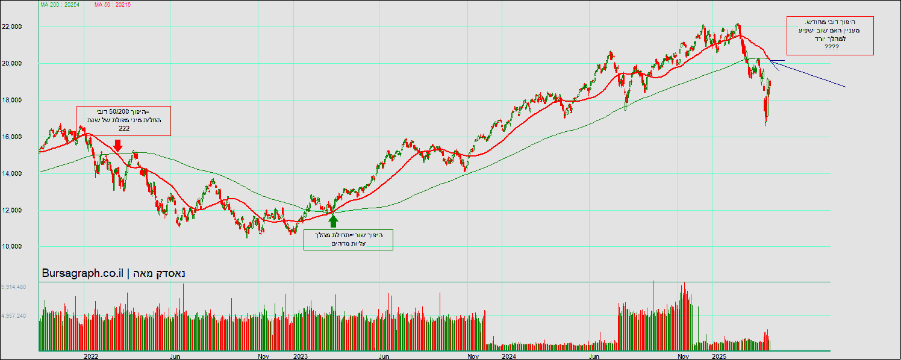The image size is (901, 360).
Task: Select the 12,000 price axis label
Action: (12, 210)
